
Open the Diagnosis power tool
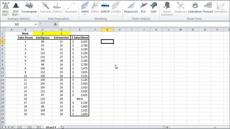[180, 8]
